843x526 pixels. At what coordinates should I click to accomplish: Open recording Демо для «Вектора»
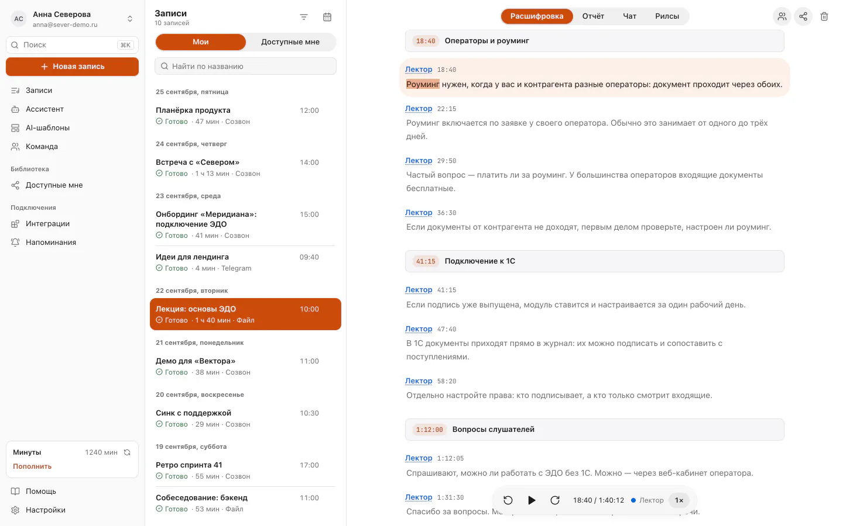(x=245, y=366)
